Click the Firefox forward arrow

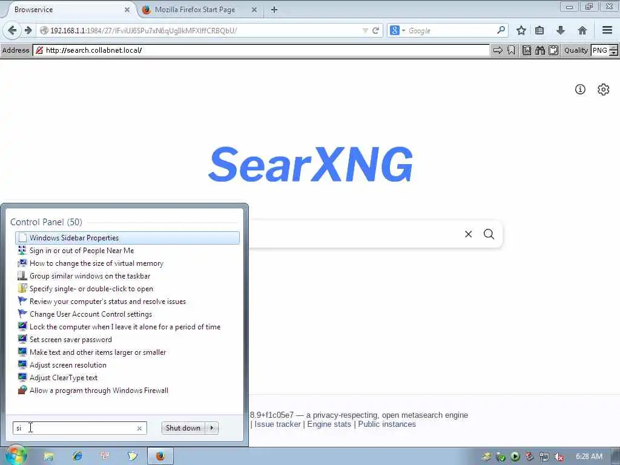[x=28, y=30]
